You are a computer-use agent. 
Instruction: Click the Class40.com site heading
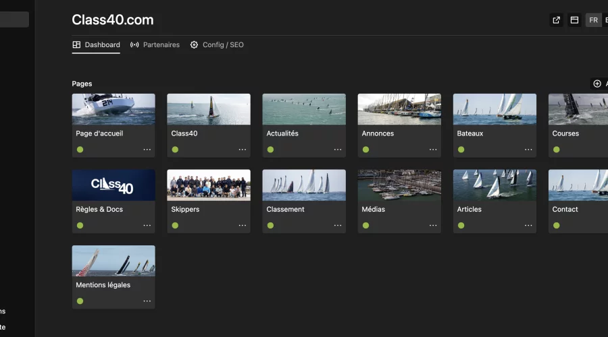click(113, 20)
